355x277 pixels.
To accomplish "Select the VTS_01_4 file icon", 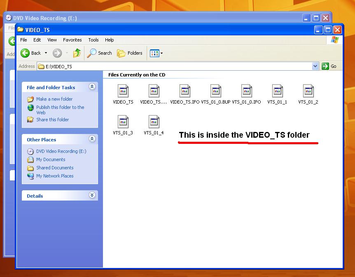I will click(154, 122).
